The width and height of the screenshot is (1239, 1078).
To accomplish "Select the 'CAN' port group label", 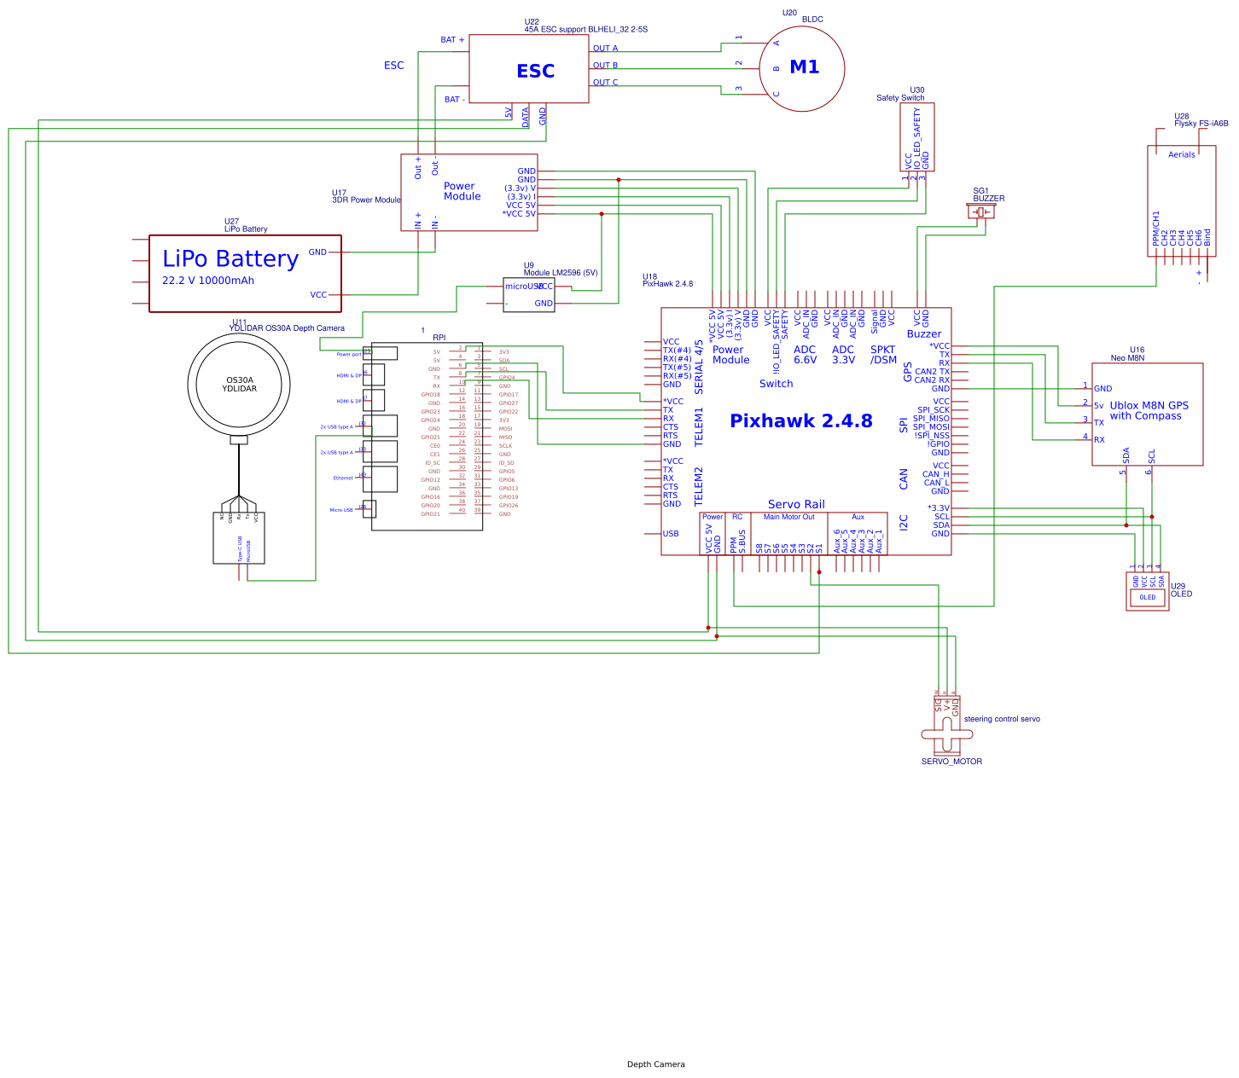I will pyautogui.click(x=904, y=479).
